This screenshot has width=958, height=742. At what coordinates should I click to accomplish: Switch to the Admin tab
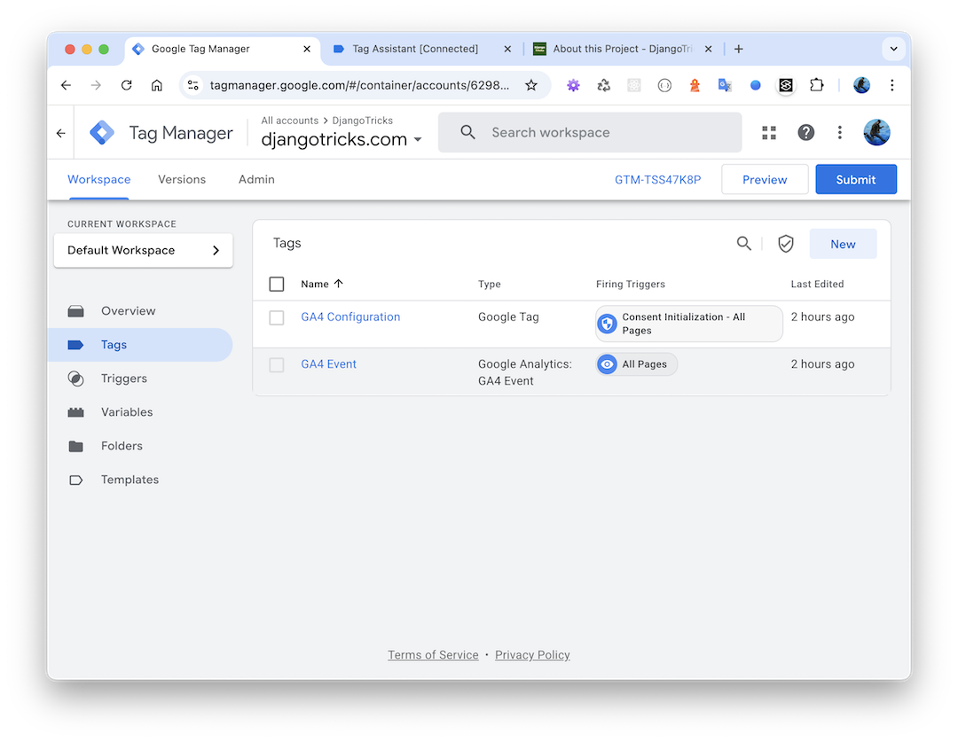[256, 180]
